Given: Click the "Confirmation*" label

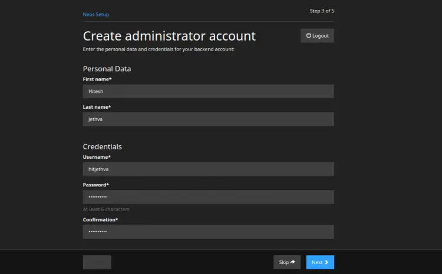Looking at the screenshot, I should 101,220.
